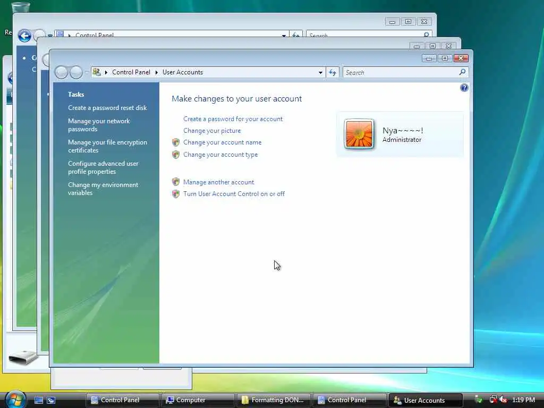544x408 pixels.
Task: Click the Nya~~~~! account name text
Action: pyautogui.click(x=403, y=131)
